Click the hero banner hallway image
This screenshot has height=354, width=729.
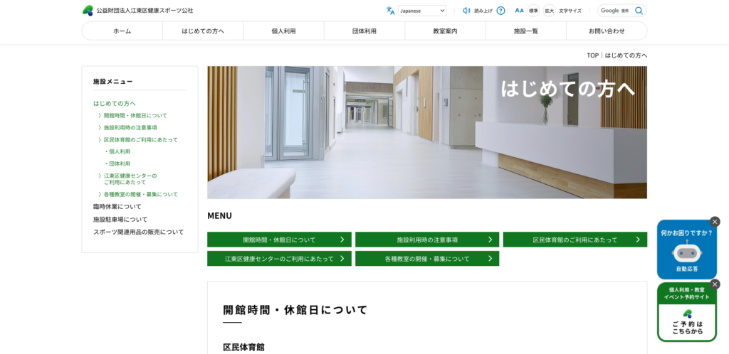427,132
